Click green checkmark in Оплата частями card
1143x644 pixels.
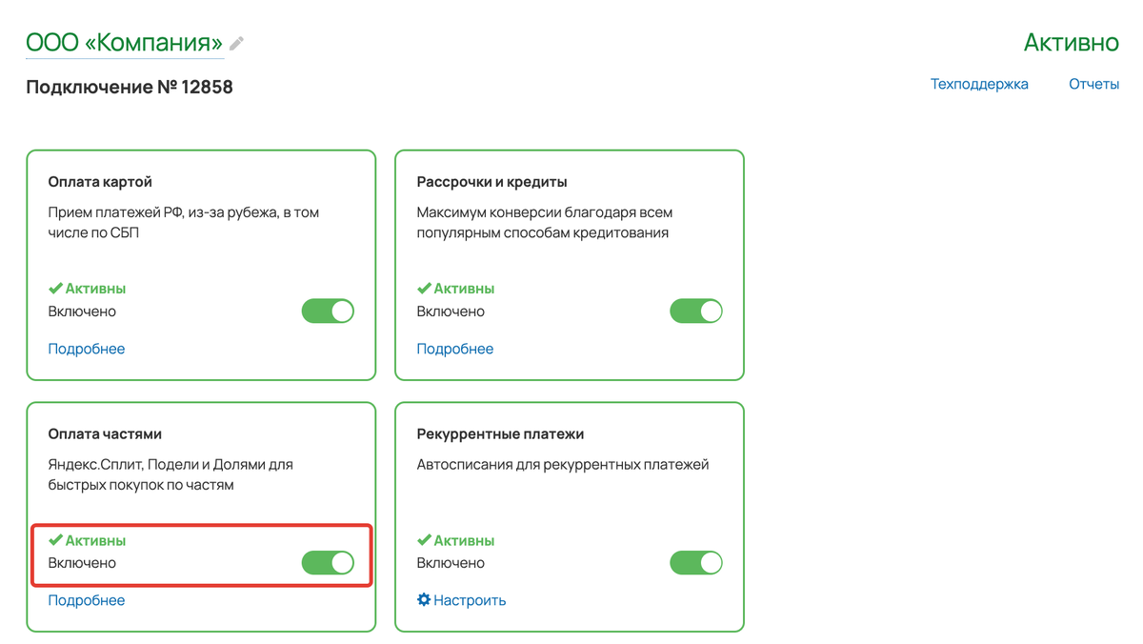pyautogui.click(x=55, y=540)
